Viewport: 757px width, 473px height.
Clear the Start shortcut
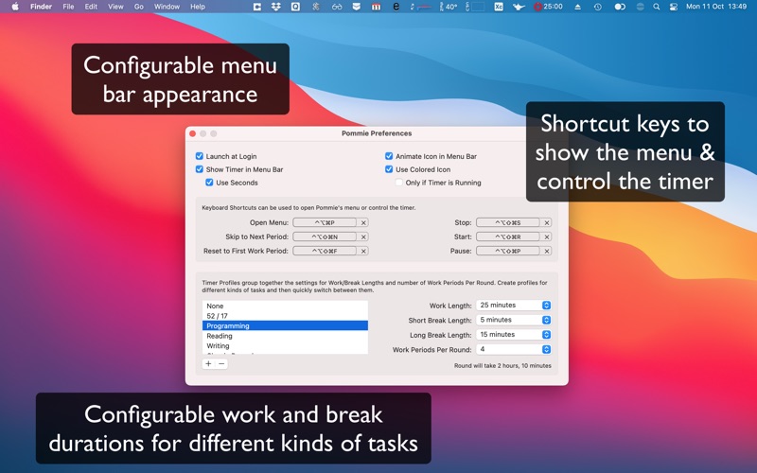pyautogui.click(x=547, y=236)
